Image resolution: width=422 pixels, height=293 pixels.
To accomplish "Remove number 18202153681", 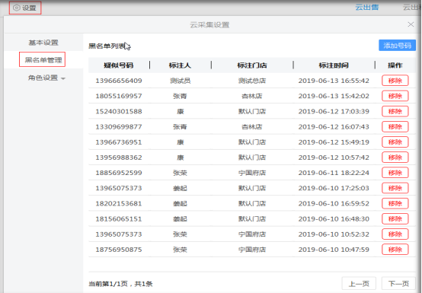I will click(x=395, y=203).
